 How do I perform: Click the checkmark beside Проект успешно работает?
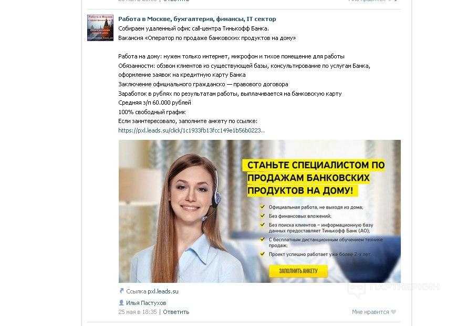point(263,254)
